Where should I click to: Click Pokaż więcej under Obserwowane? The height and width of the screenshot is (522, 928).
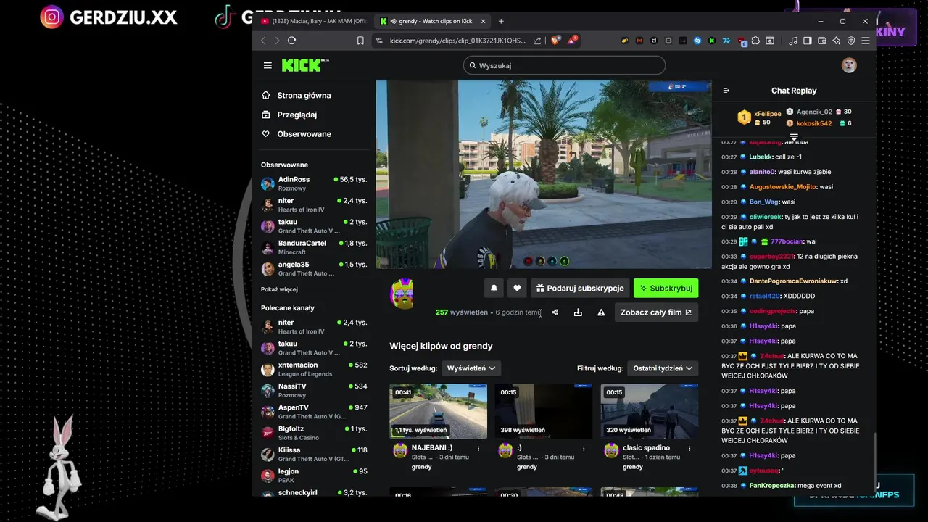coord(279,289)
